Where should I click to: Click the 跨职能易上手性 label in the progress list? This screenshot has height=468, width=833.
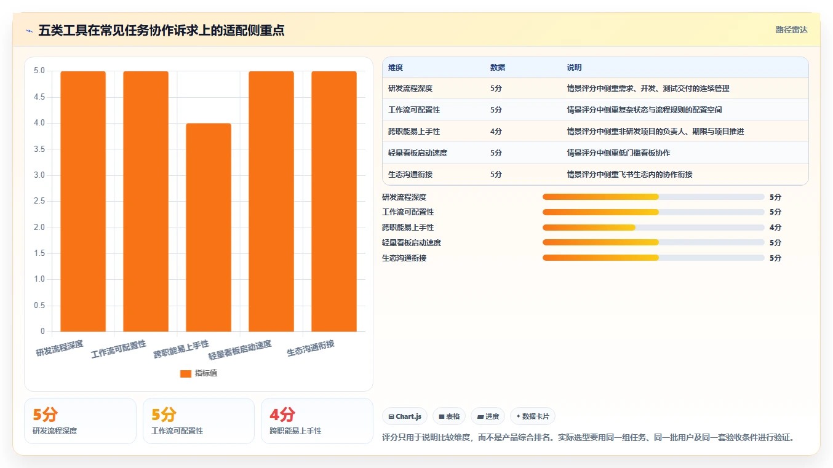click(408, 228)
